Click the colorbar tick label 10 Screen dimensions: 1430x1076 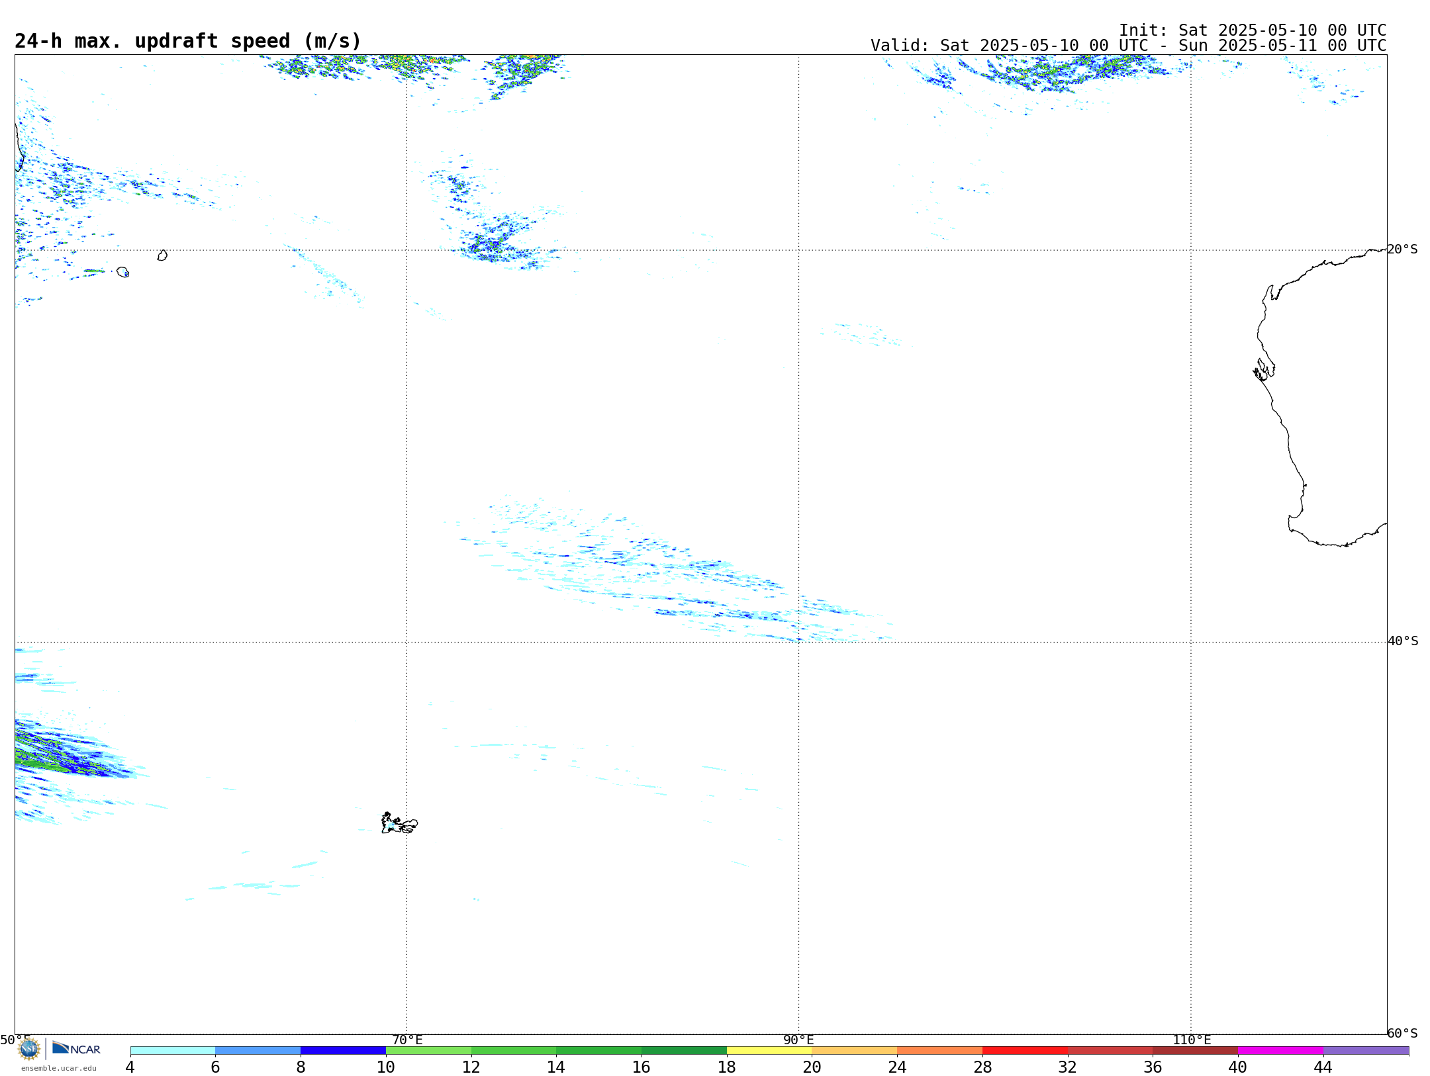point(386,1067)
